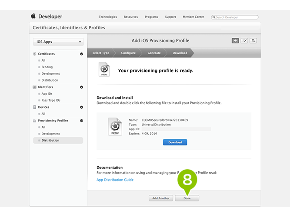This screenshot has height=217, width=290.
Task: Open the iOS Apps dropdown
Action: (x=58, y=42)
